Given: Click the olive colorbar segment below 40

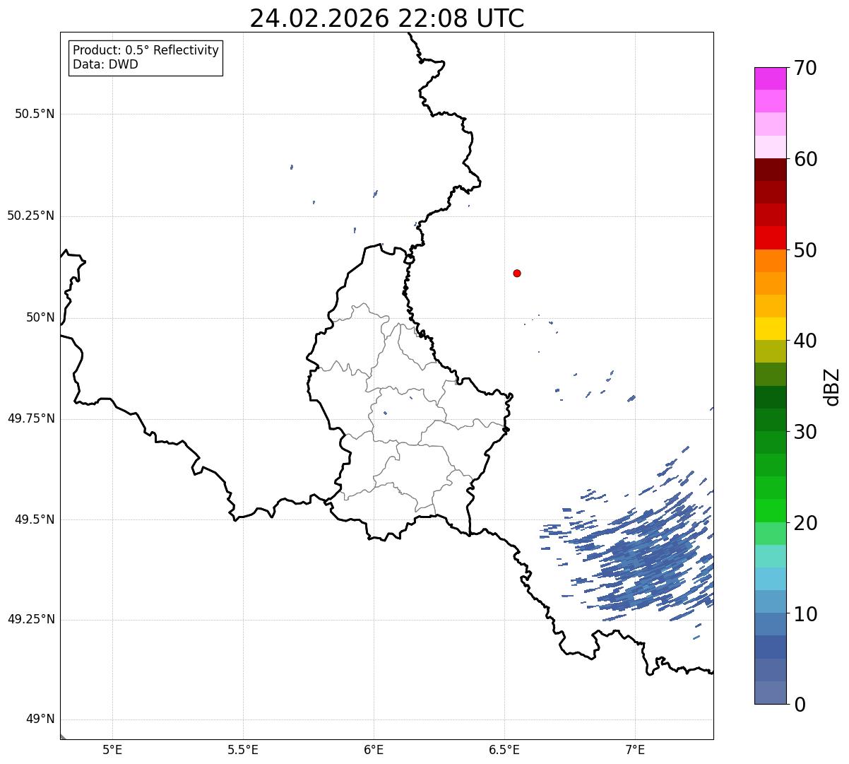Looking at the screenshot, I should pyautogui.click(x=771, y=351).
